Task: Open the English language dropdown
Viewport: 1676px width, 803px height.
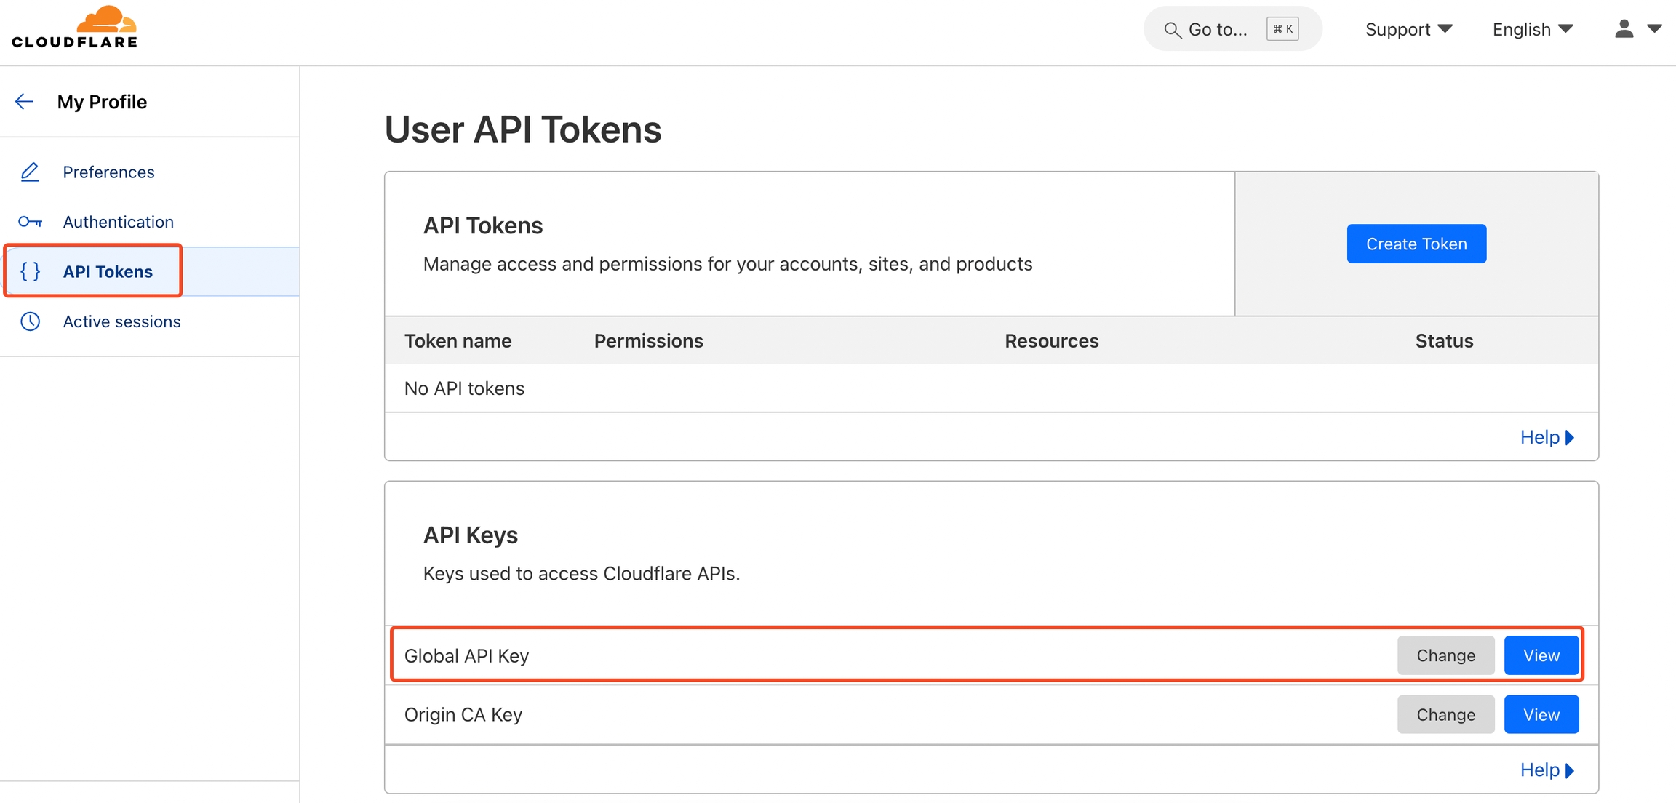Action: 1533,29
